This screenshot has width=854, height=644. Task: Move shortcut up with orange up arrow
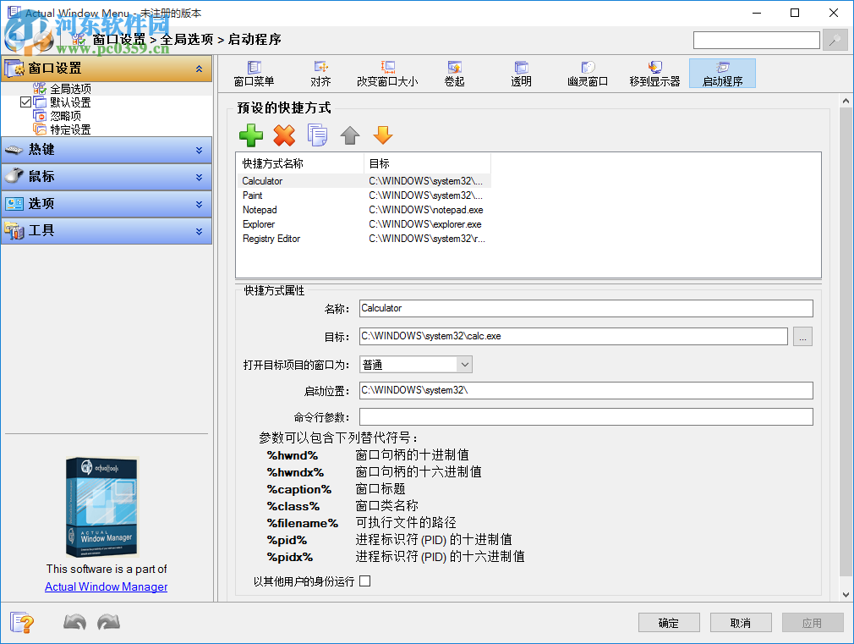click(349, 135)
